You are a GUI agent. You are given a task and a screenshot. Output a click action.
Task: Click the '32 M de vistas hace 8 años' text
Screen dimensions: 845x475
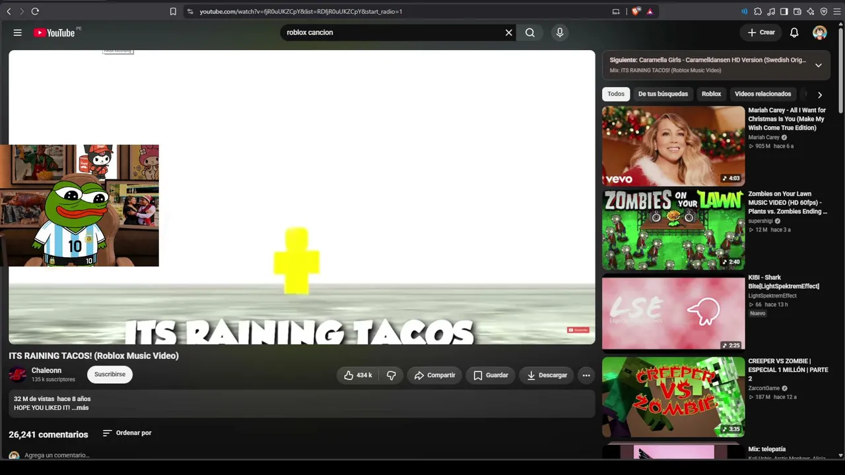point(52,399)
